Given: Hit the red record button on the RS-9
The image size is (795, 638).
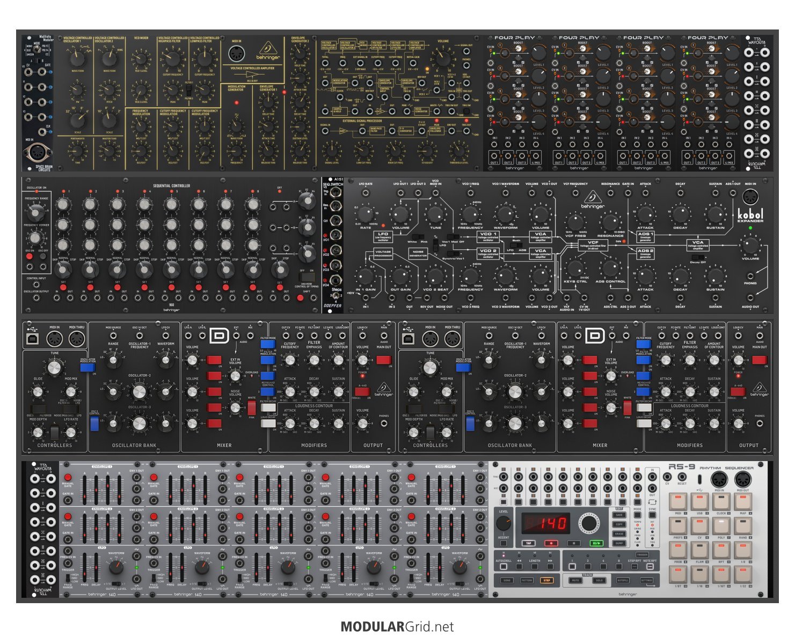Looking at the screenshot, I should point(551,543).
